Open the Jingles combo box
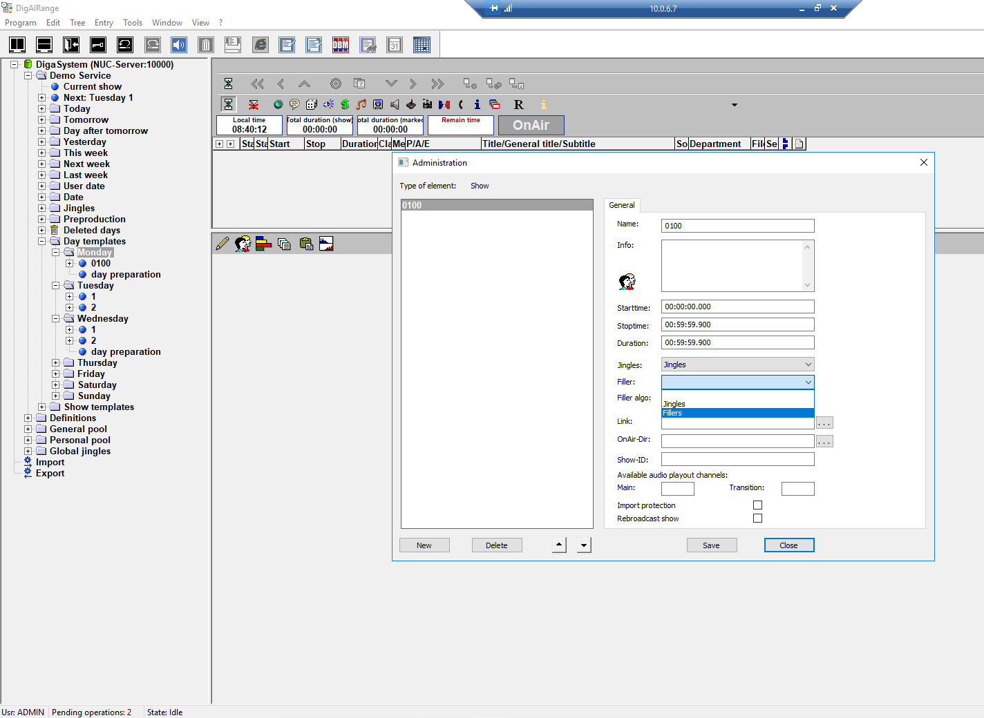Image resolution: width=984 pixels, height=718 pixels. (x=737, y=365)
